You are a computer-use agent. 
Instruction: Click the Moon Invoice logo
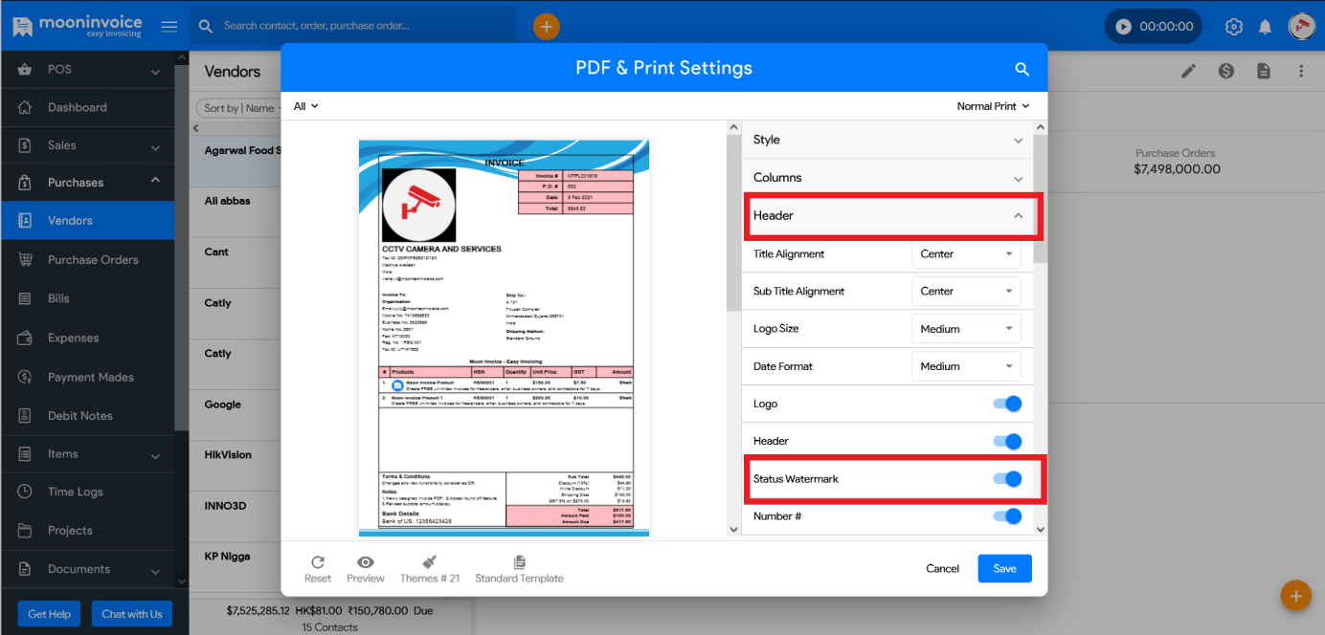(77, 26)
